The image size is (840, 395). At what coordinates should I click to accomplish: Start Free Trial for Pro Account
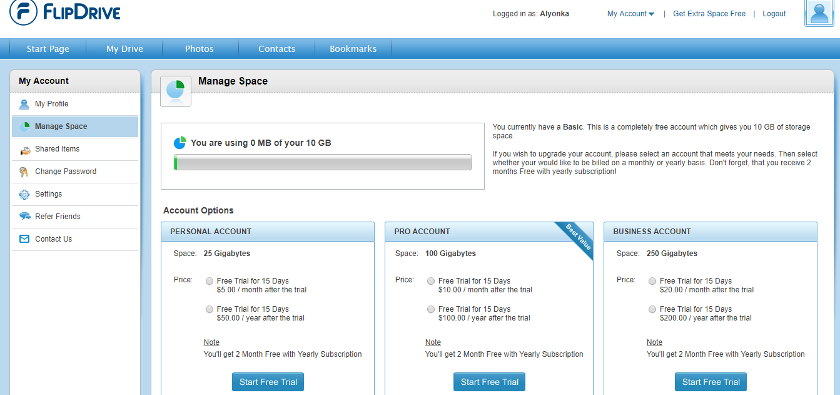tap(490, 382)
